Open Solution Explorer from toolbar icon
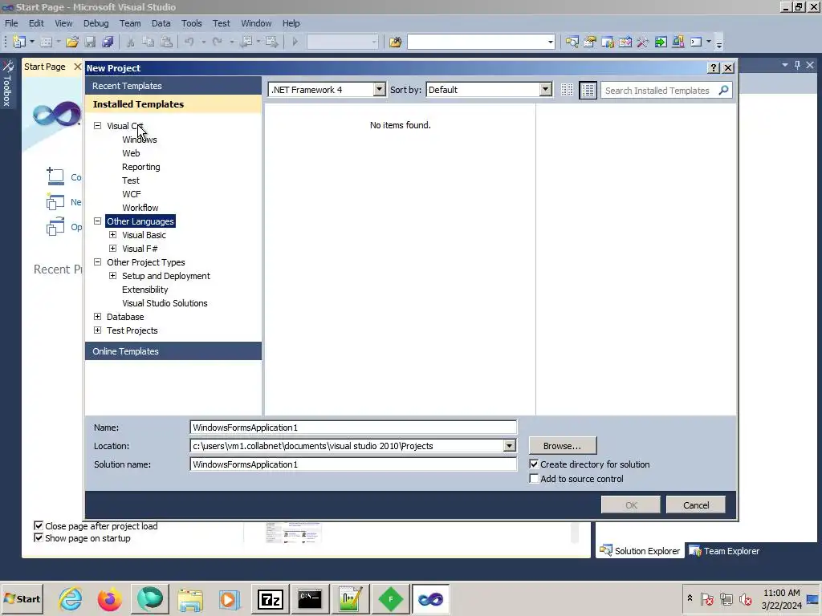Screen dimensions: 822x616 point(572,42)
